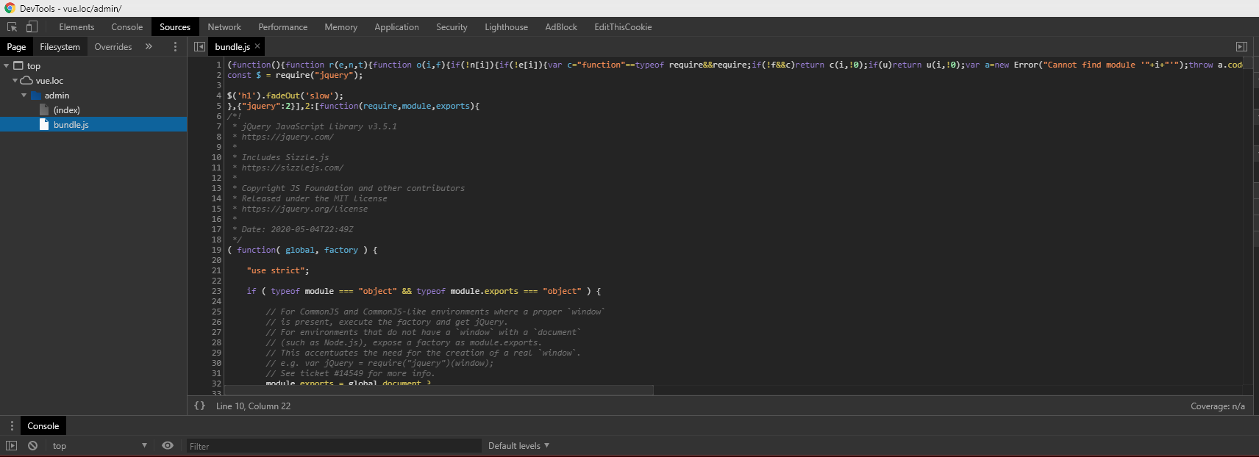
Task: Select the inspect element picker icon
Action: tap(12, 27)
